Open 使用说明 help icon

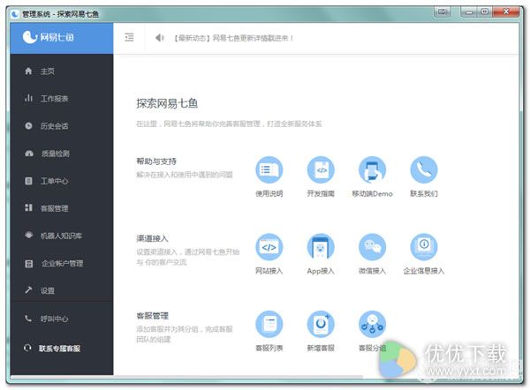tap(269, 169)
